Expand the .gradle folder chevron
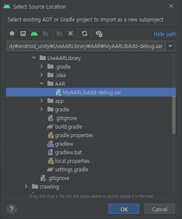182x219 pixels. (x=41, y=66)
